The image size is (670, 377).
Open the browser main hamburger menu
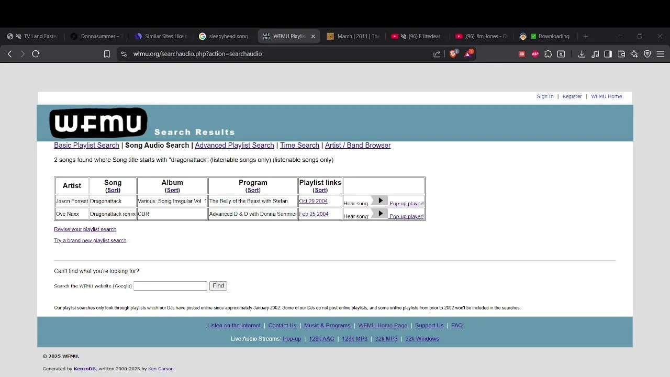coord(661,54)
